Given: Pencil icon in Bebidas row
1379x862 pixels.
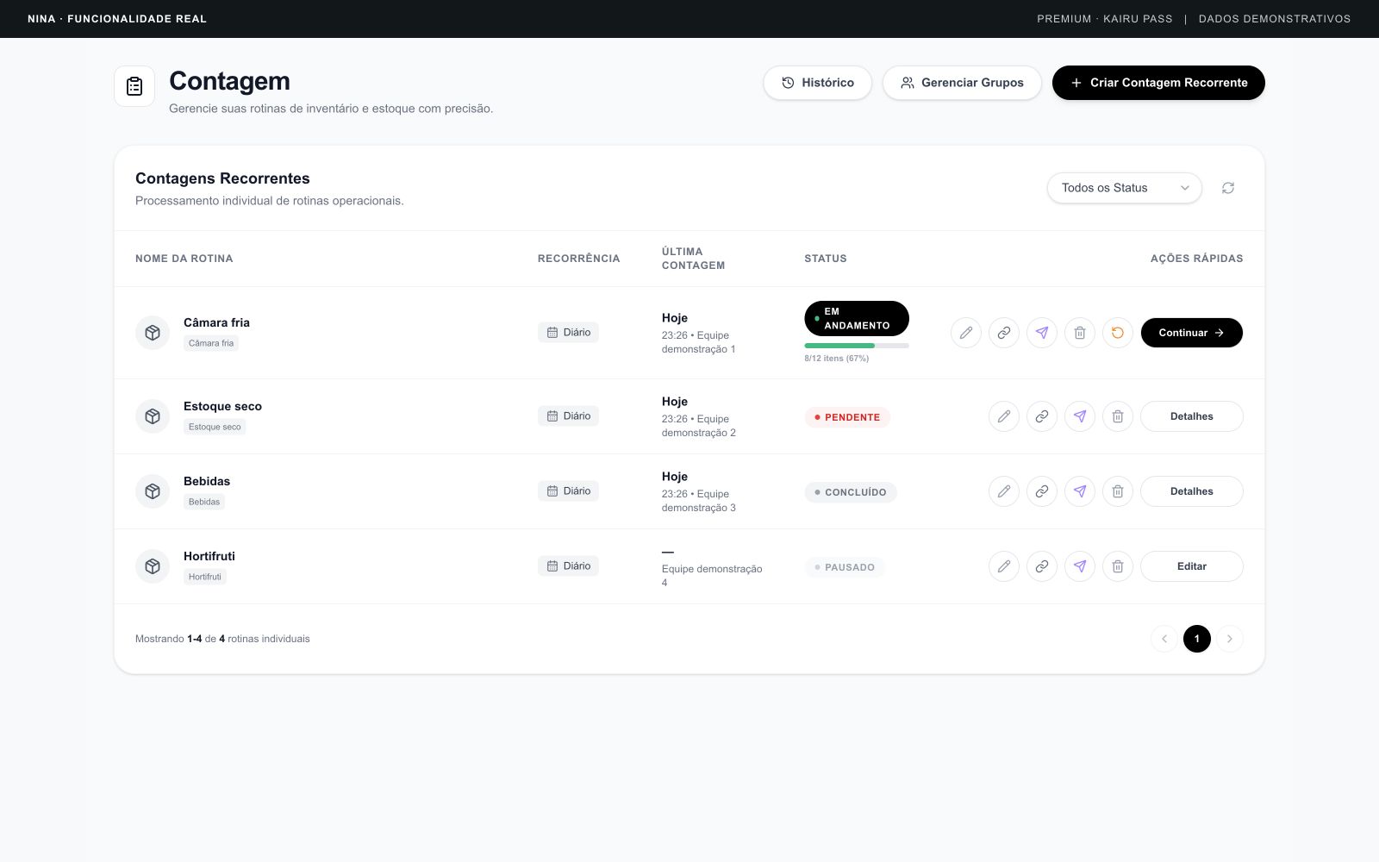Looking at the screenshot, I should pos(1004,491).
